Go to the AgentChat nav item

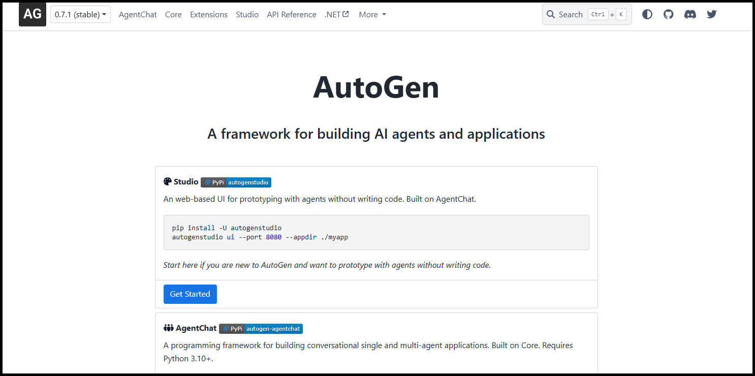[x=138, y=15]
